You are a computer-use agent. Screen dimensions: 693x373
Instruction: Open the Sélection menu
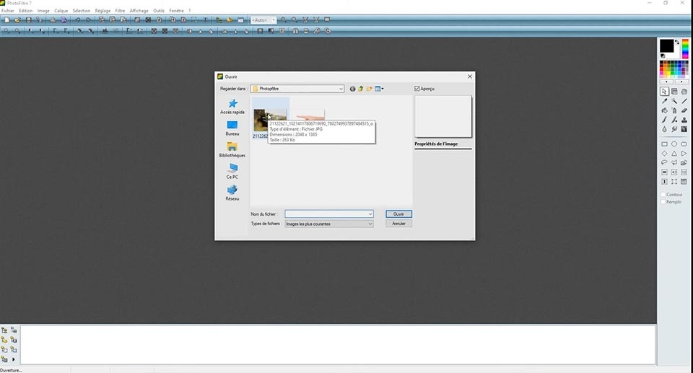82,11
